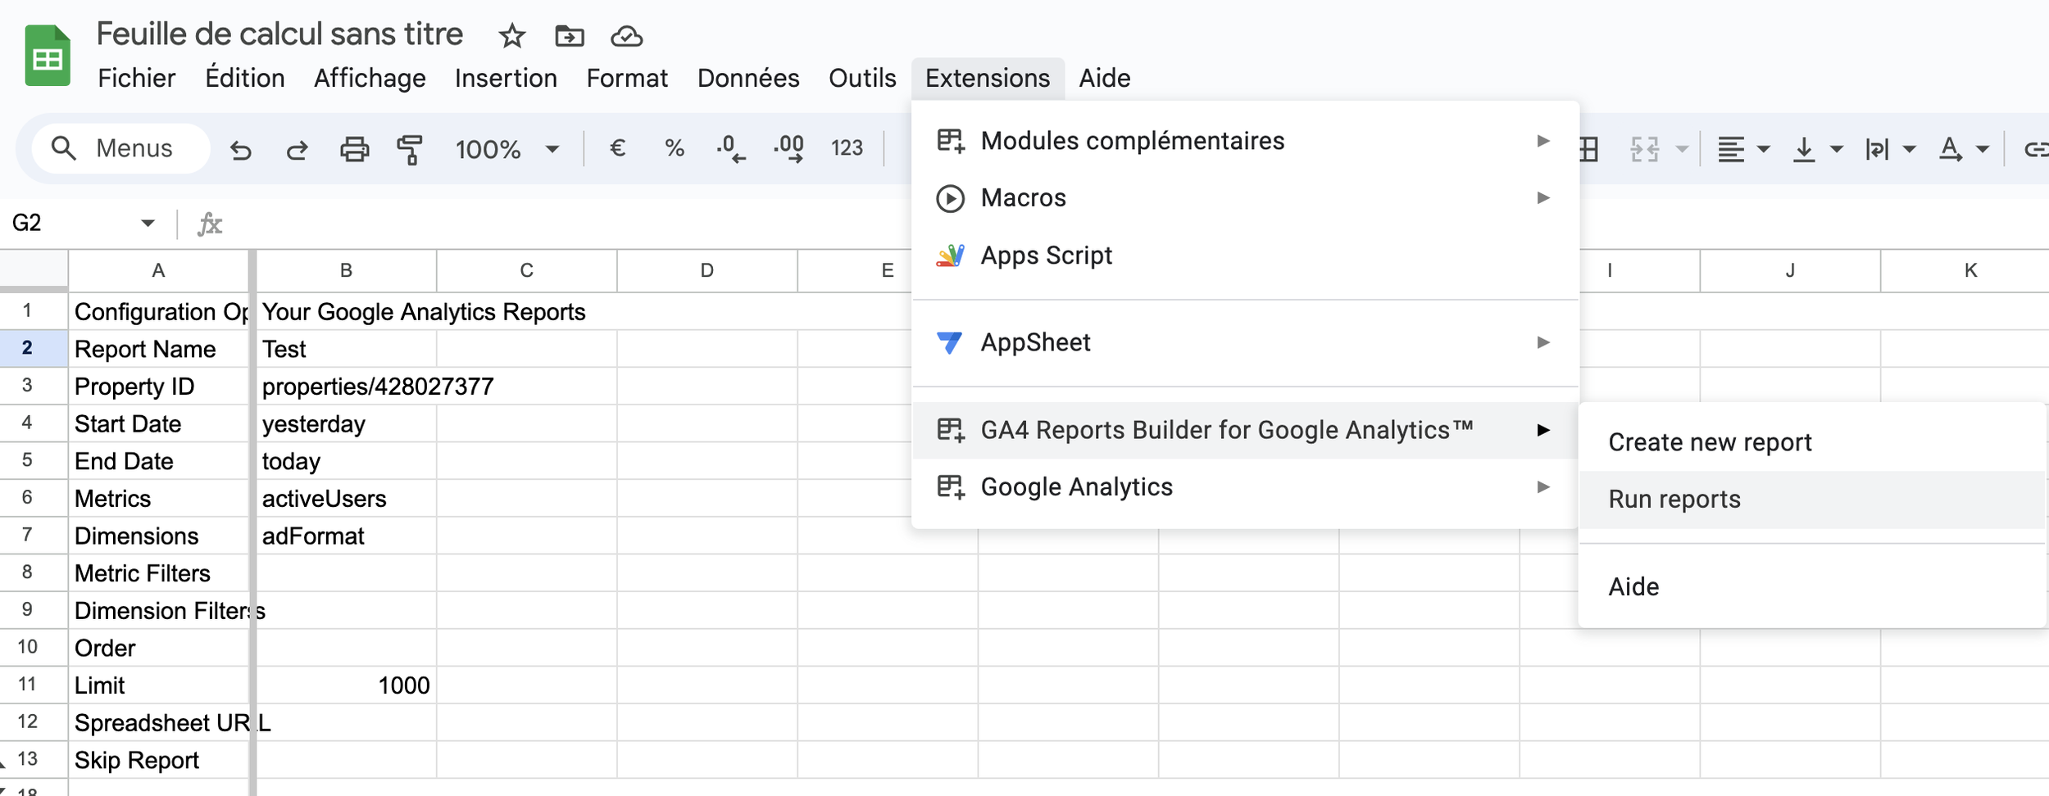Open the Aide menu in the menu bar
This screenshot has height=796, width=2049.
[1105, 79]
